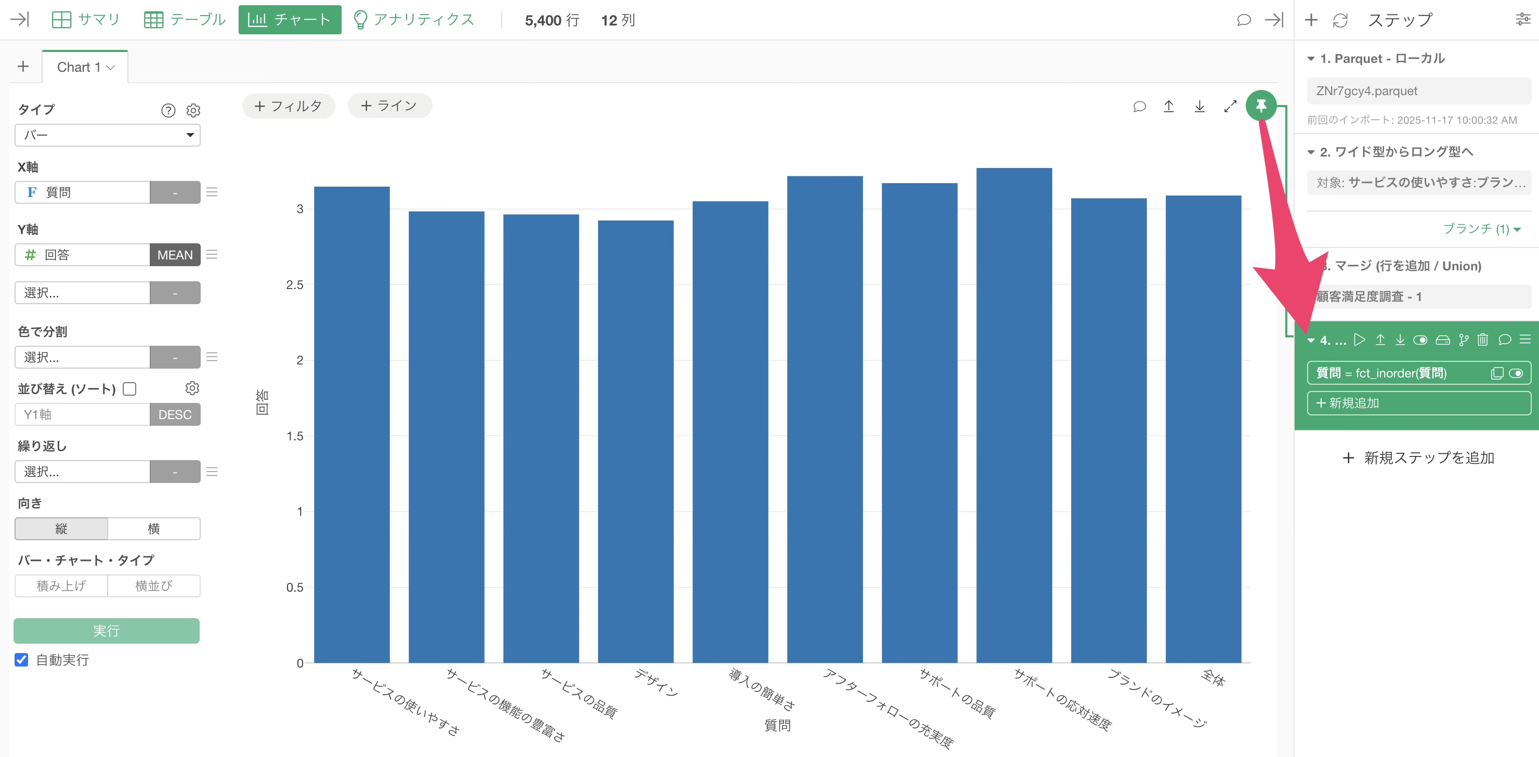Select 横 orientation for the bars
This screenshot has height=757, width=1539.
[153, 529]
